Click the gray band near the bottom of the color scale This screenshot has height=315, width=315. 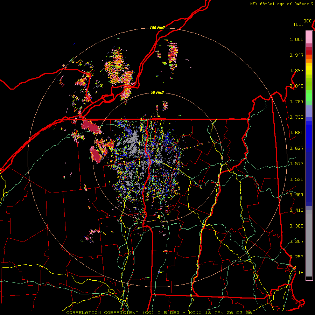coord(309,243)
